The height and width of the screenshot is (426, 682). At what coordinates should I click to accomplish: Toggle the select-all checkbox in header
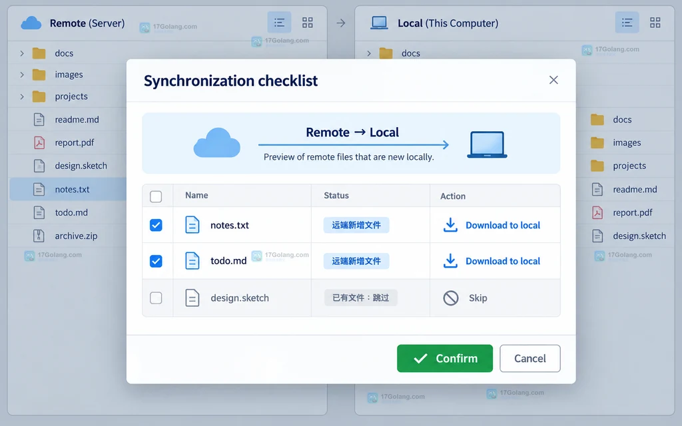pos(156,196)
